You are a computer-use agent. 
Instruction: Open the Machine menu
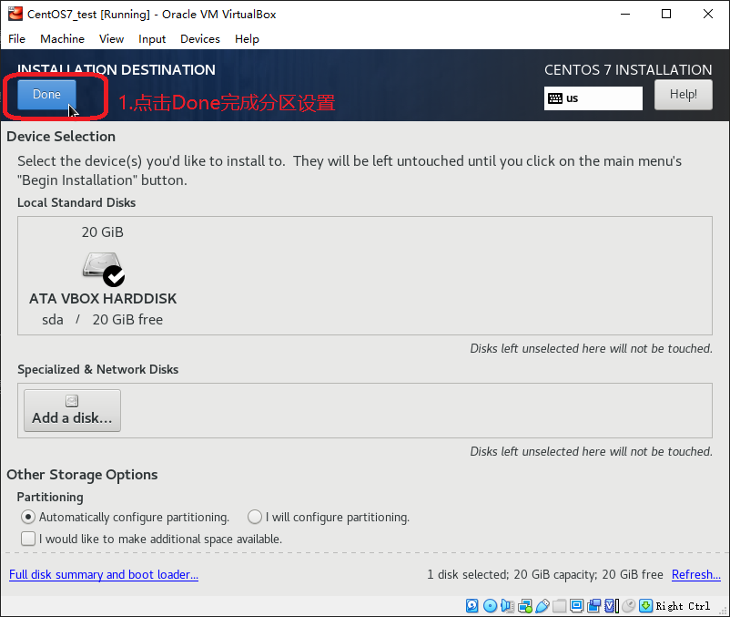[x=63, y=38]
